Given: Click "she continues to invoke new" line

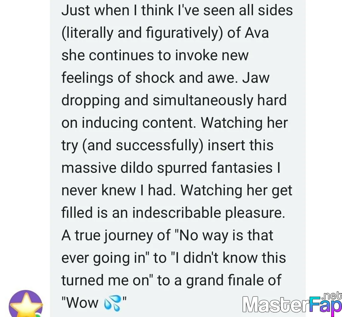Looking at the screenshot, I should click(155, 55).
